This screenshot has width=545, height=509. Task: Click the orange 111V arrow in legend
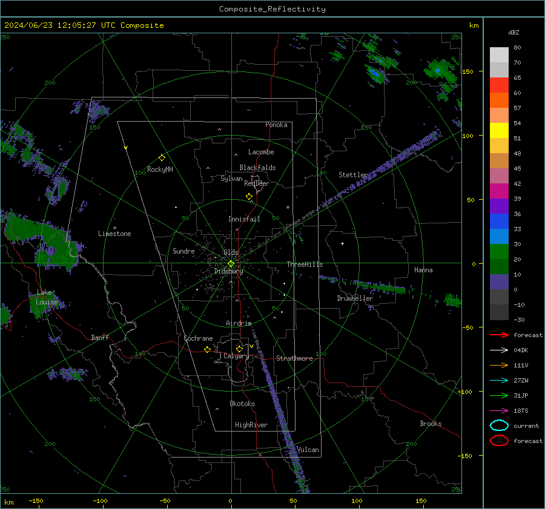499,365
